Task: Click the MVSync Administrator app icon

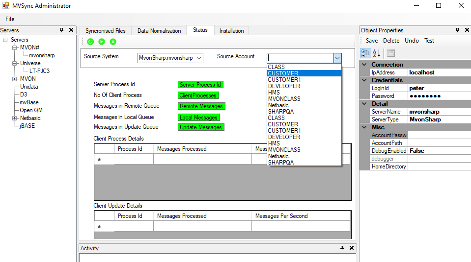Action: [6, 5]
